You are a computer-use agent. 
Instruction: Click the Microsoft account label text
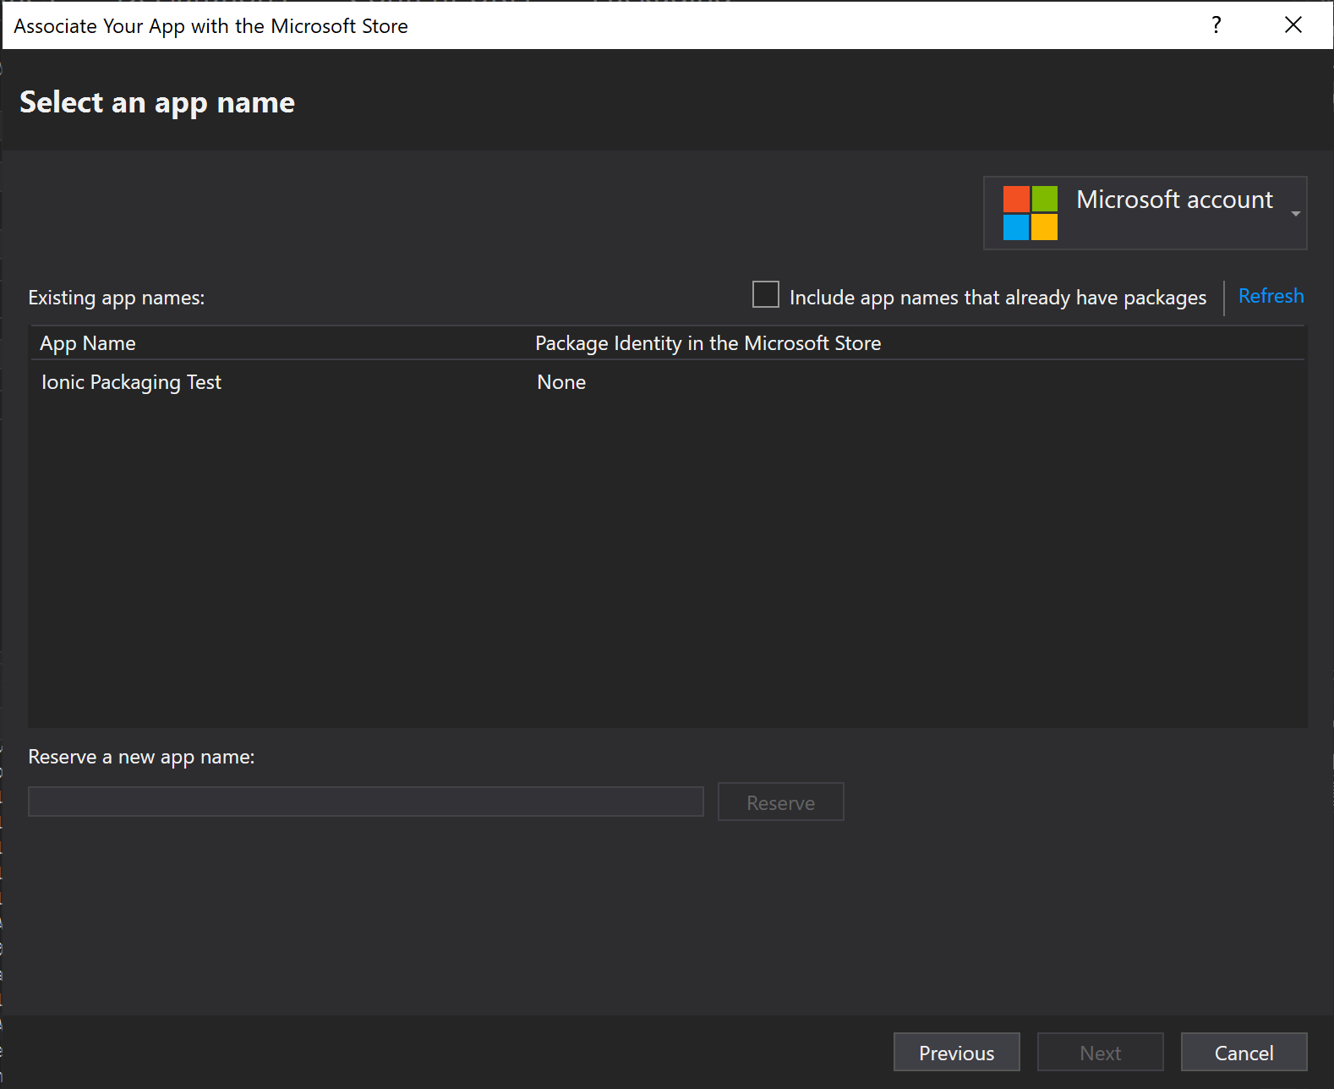(1174, 200)
